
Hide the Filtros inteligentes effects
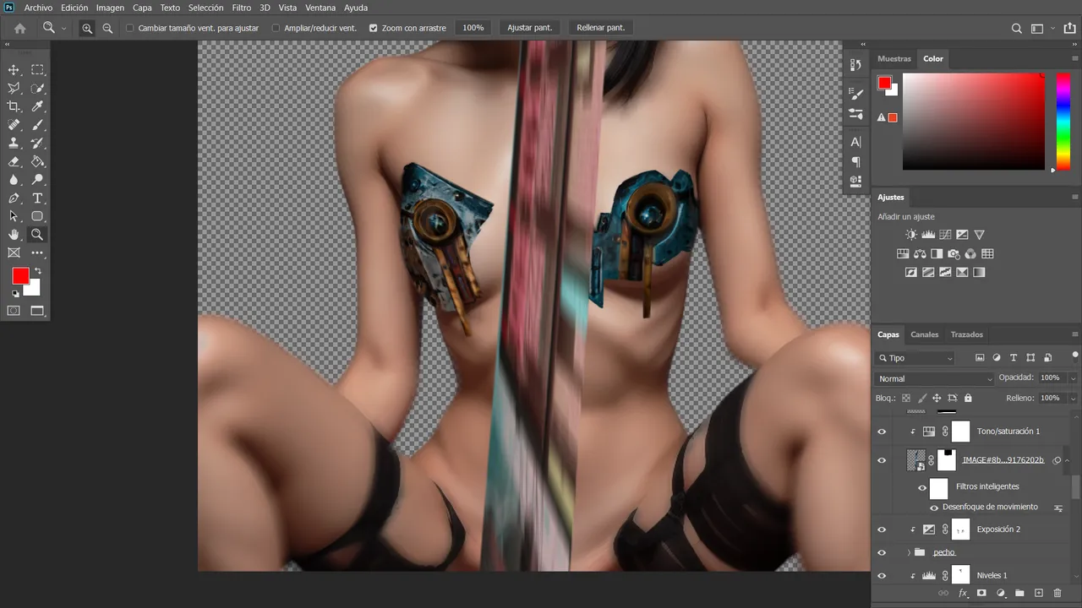(922, 487)
